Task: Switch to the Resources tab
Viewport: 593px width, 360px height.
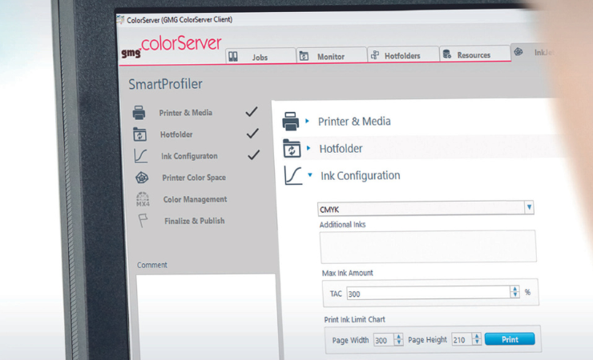Action: click(x=475, y=54)
